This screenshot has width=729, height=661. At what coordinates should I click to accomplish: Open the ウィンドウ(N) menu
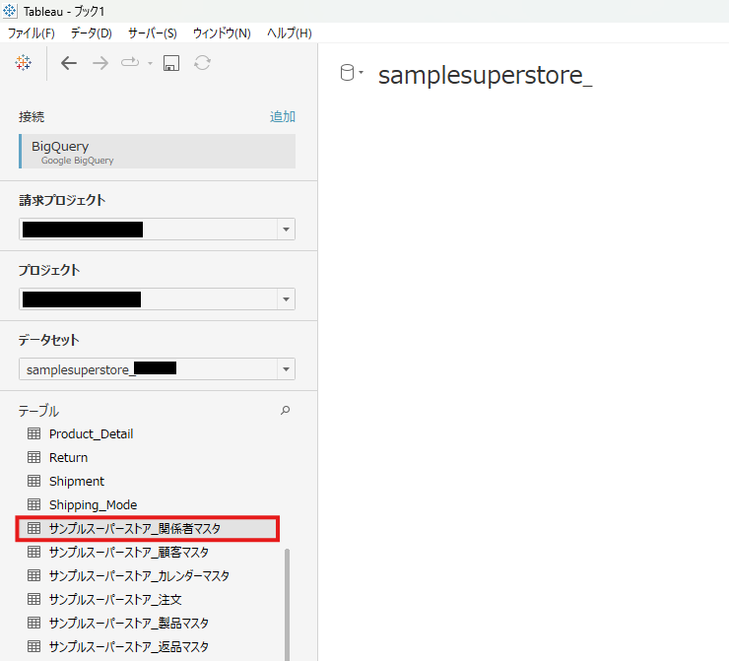(222, 33)
